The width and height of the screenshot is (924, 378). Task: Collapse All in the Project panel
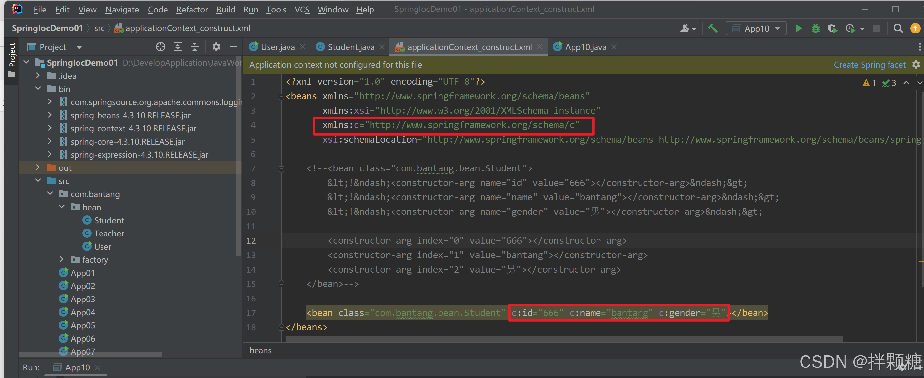194,47
